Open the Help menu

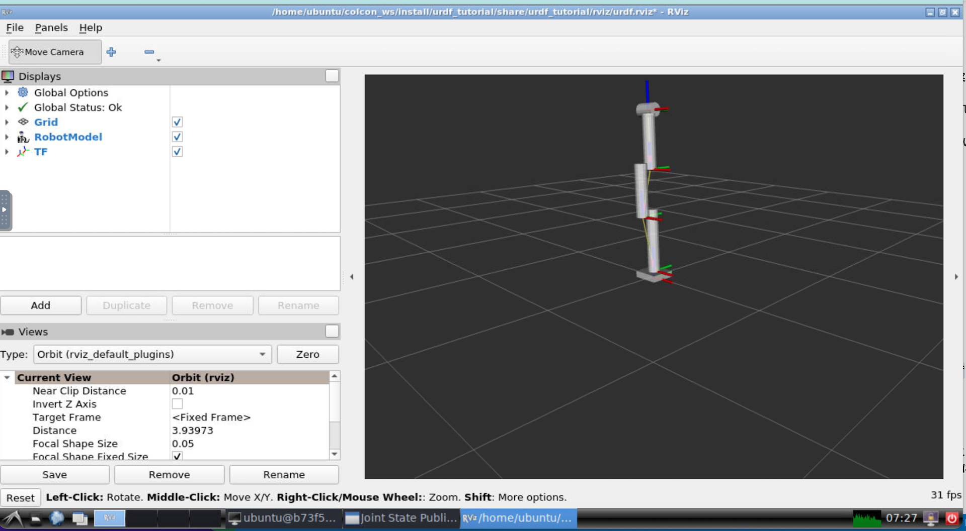coord(91,28)
